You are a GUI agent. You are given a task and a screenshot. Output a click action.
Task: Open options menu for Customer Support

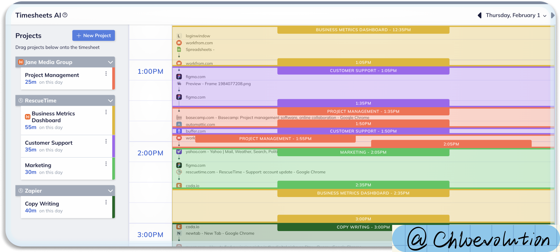pyautogui.click(x=106, y=141)
